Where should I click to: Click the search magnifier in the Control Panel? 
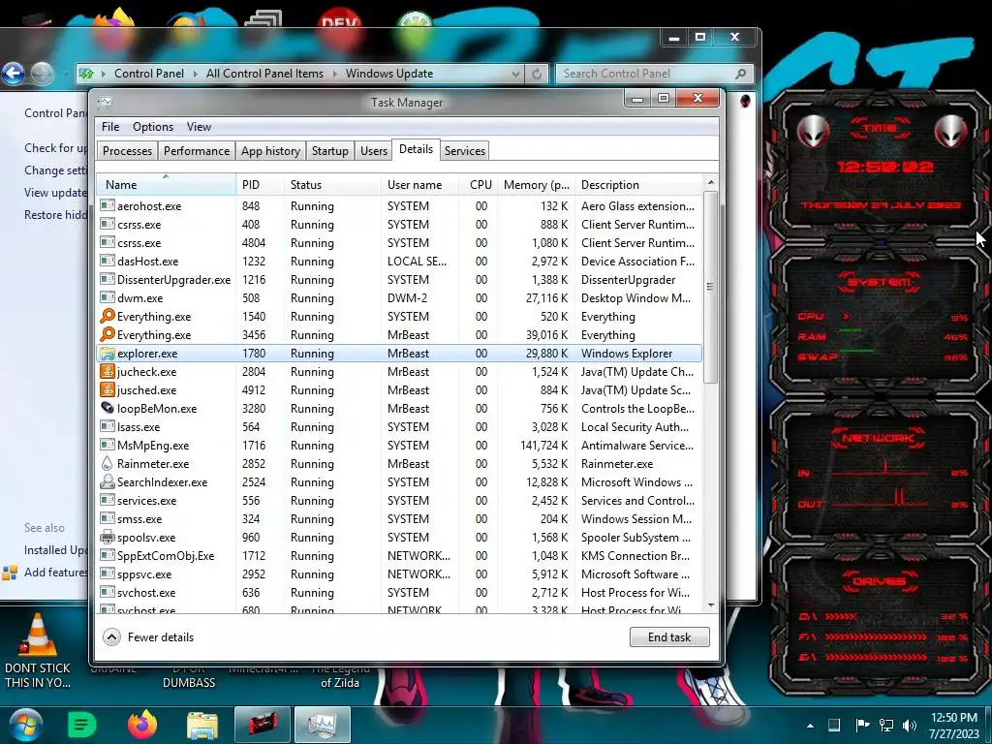(x=741, y=74)
